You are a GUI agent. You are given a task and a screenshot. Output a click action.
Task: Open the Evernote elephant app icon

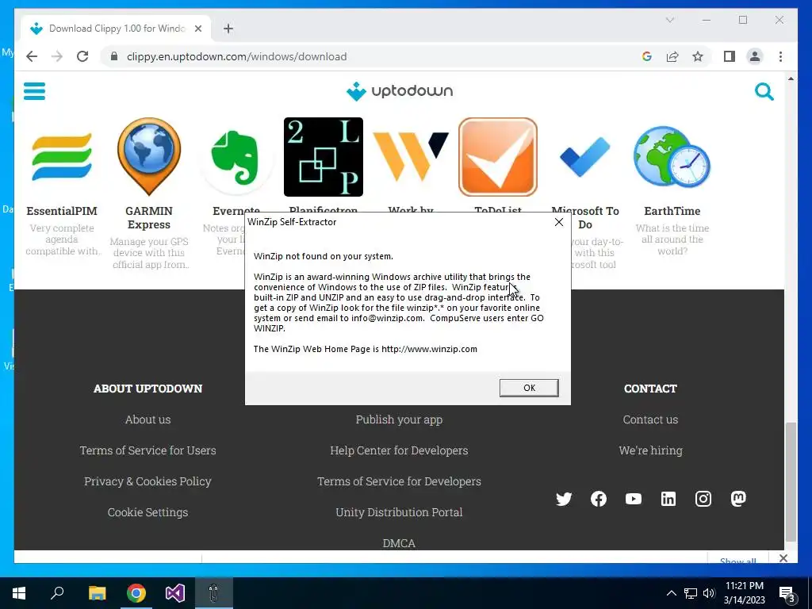236,157
